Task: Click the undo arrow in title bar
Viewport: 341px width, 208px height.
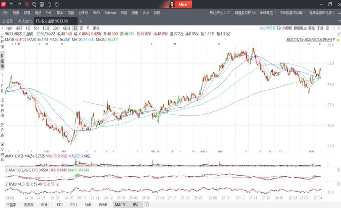Action: tap(12, 5)
